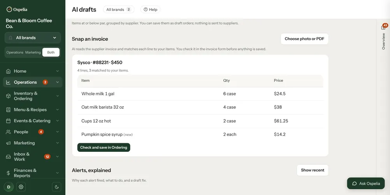Click the People badge showing 4
This screenshot has height=195, width=390.
pos(41,132)
